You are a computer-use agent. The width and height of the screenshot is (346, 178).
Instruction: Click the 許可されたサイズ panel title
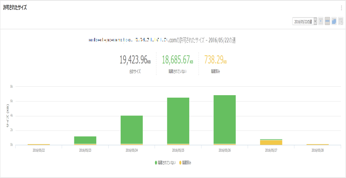[x=15, y=7]
